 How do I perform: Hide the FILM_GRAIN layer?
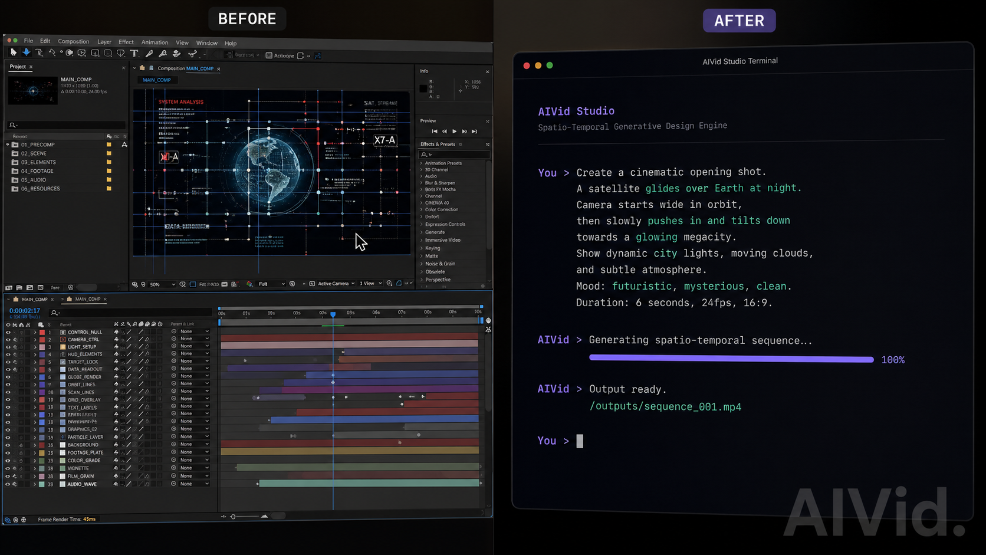click(8, 476)
